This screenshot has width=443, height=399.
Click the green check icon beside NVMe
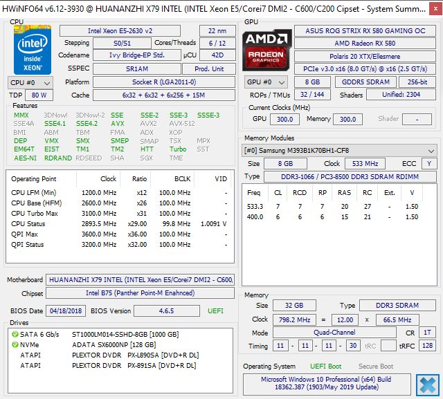pos(15,344)
